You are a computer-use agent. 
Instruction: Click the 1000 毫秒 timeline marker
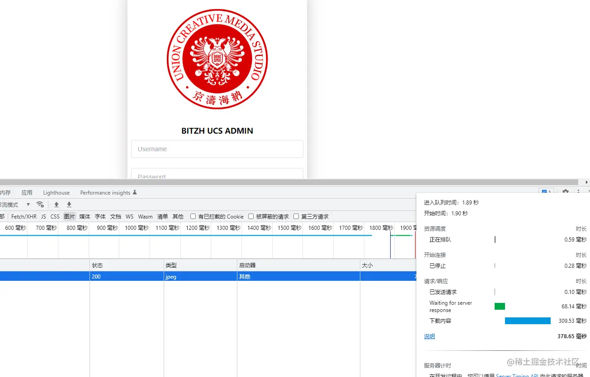(137, 228)
